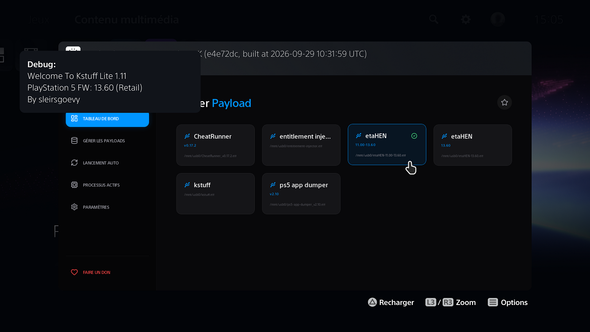Select the etaHEN 11.00-13.60 payload card
Viewport: 590px width, 332px height.
[387, 144]
